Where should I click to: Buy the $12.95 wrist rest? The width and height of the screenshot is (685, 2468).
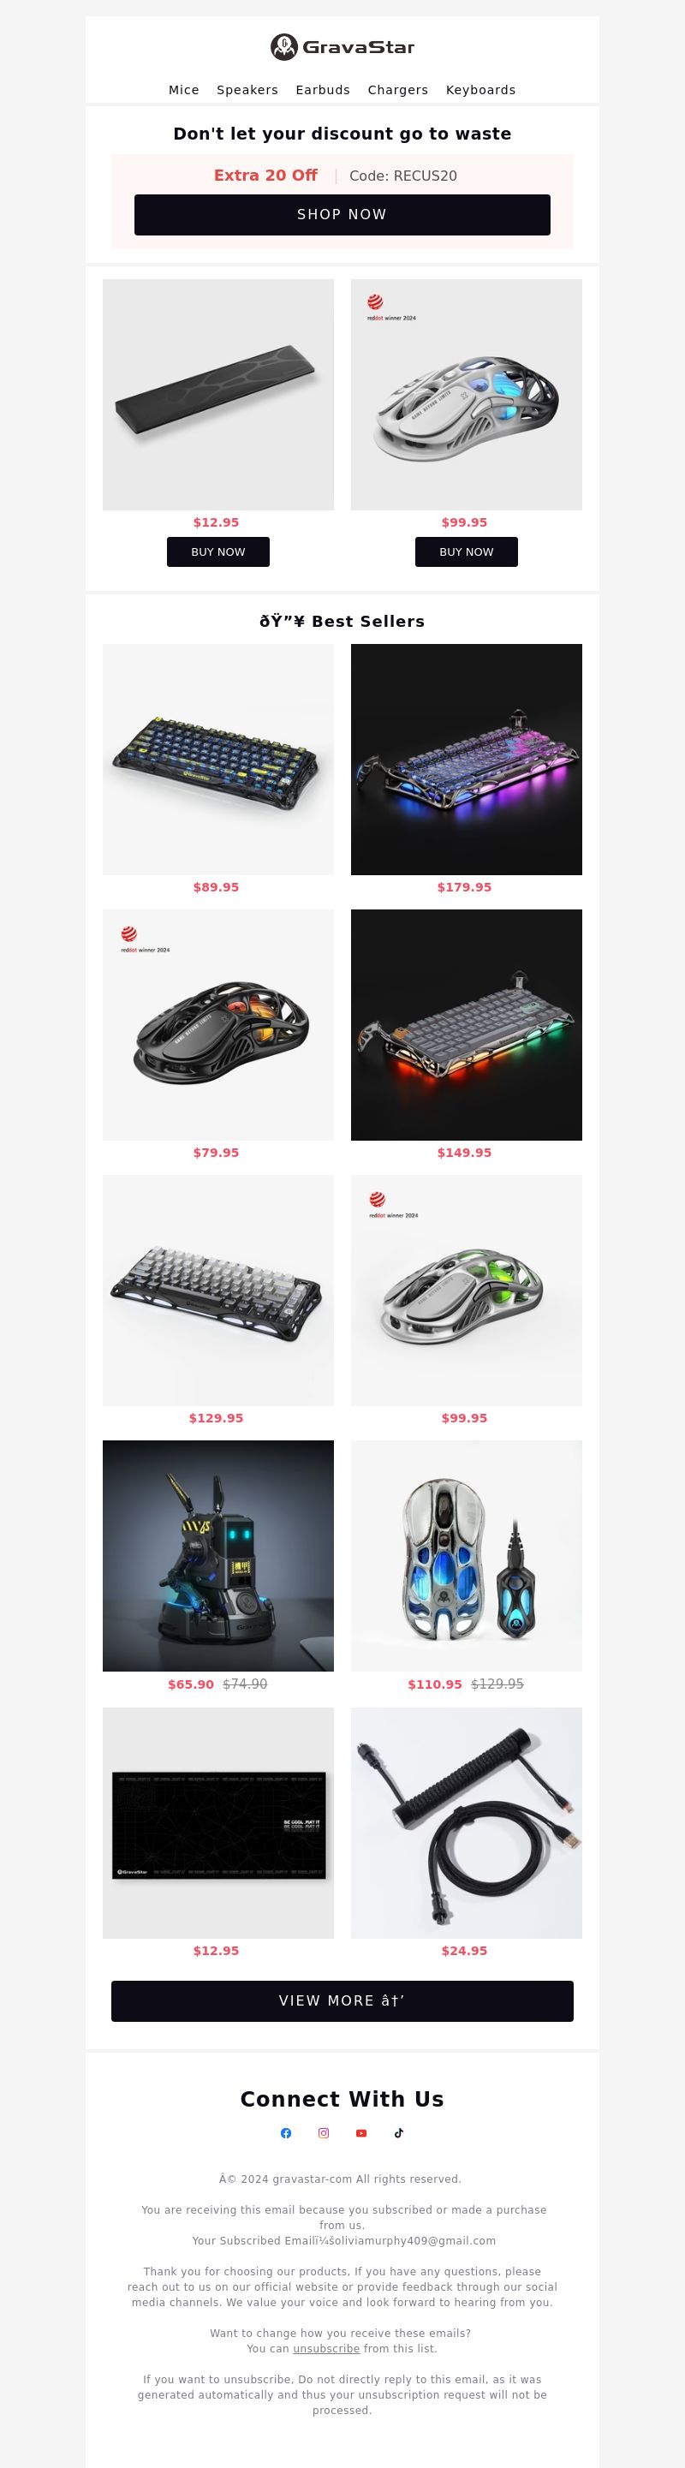tap(218, 551)
